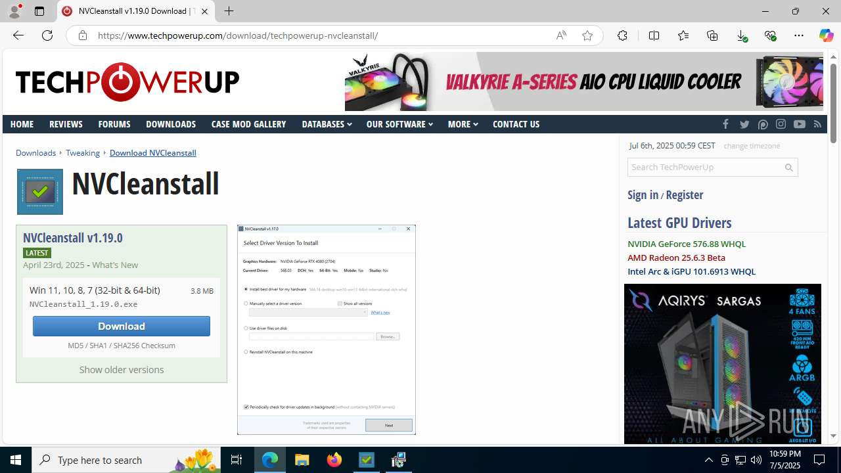Open AMD Radeon 25.6.3 Beta link
This screenshot has height=473, width=841.
point(676,258)
